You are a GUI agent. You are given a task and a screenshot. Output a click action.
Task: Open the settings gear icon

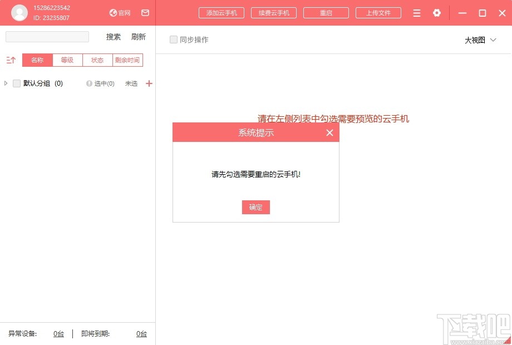point(437,12)
